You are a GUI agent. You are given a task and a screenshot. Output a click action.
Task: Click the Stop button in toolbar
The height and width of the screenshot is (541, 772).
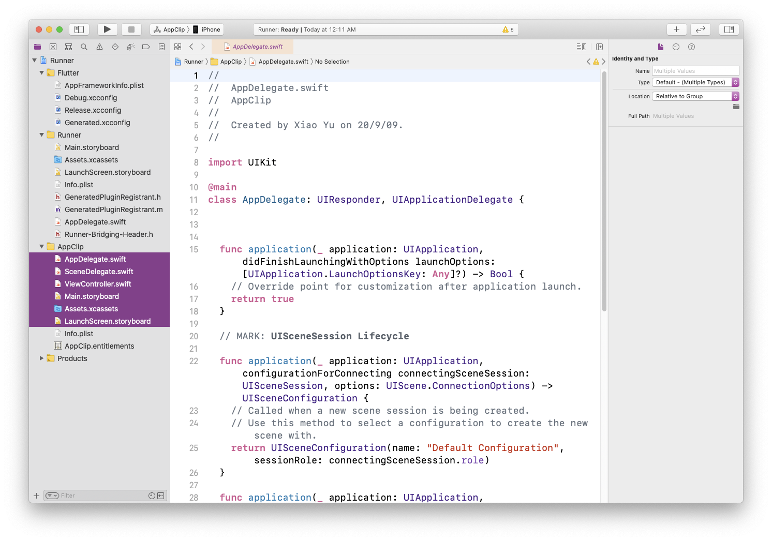(x=131, y=29)
